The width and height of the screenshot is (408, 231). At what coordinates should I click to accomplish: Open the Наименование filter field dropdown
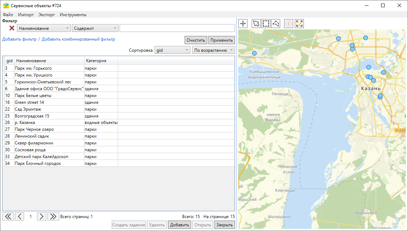[x=43, y=28]
